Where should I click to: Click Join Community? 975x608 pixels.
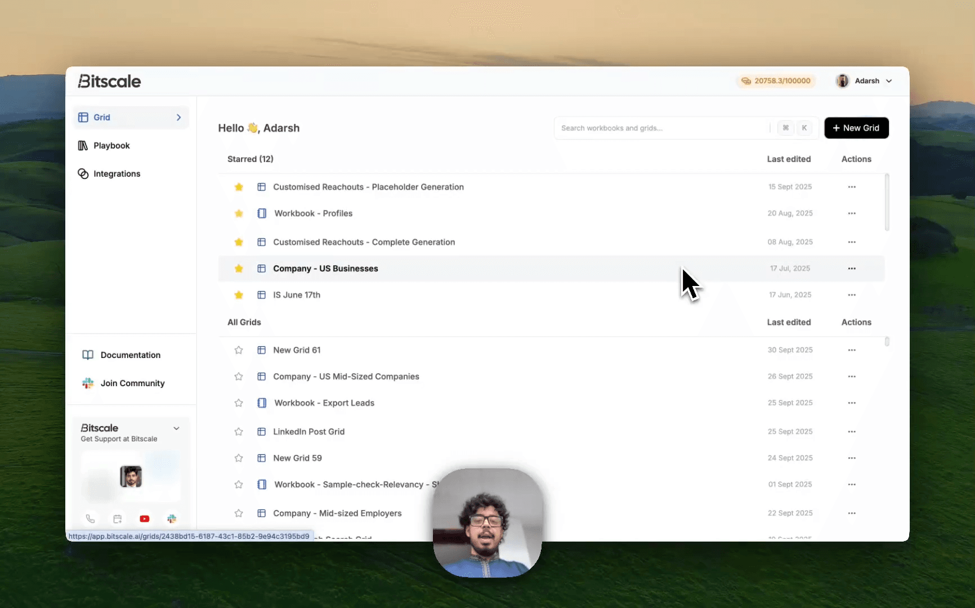click(x=133, y=383)
